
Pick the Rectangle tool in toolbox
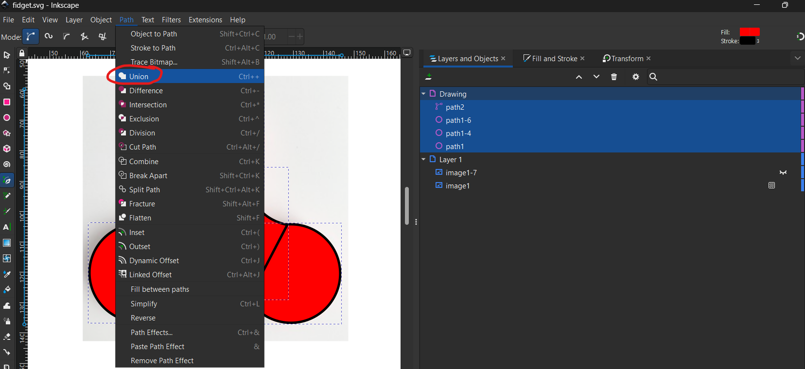(7, 102)
